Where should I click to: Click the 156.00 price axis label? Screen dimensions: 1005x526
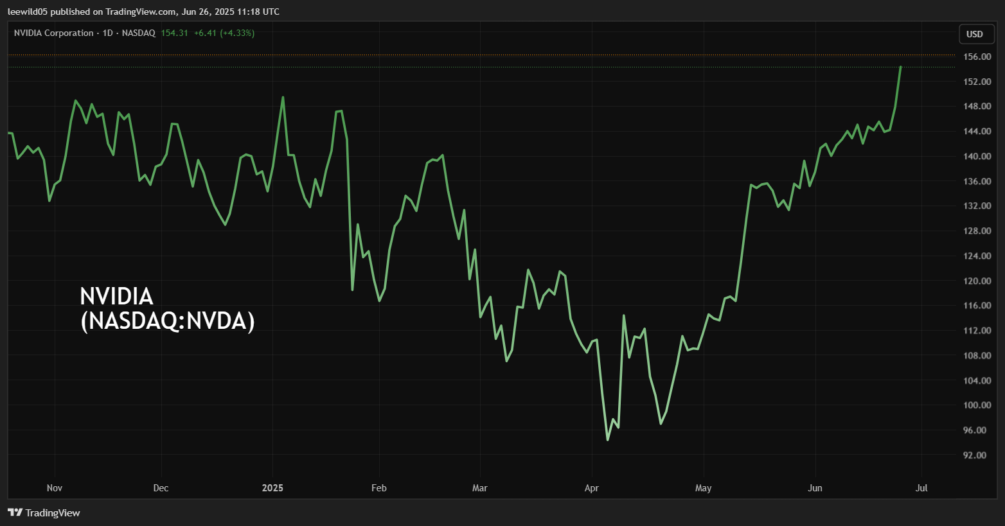click(977, 57)
